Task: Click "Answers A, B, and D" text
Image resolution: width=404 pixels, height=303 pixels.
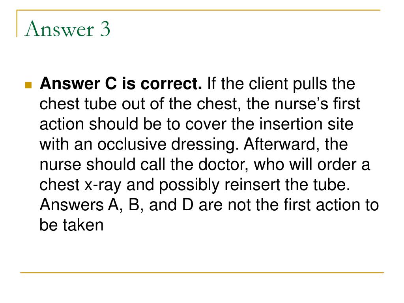Action: [x=117, y=205]
